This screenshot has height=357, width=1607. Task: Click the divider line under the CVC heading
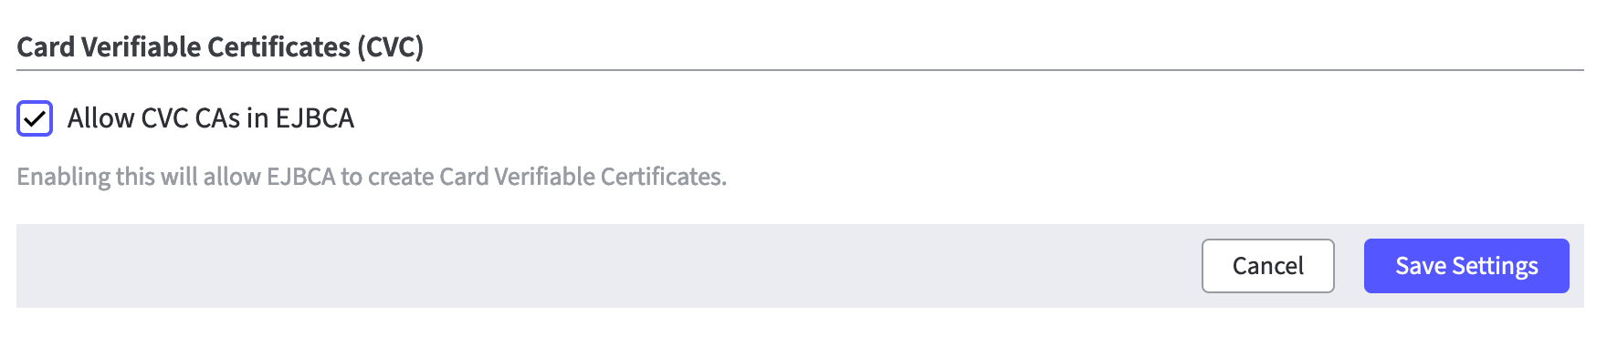[800, 69]
